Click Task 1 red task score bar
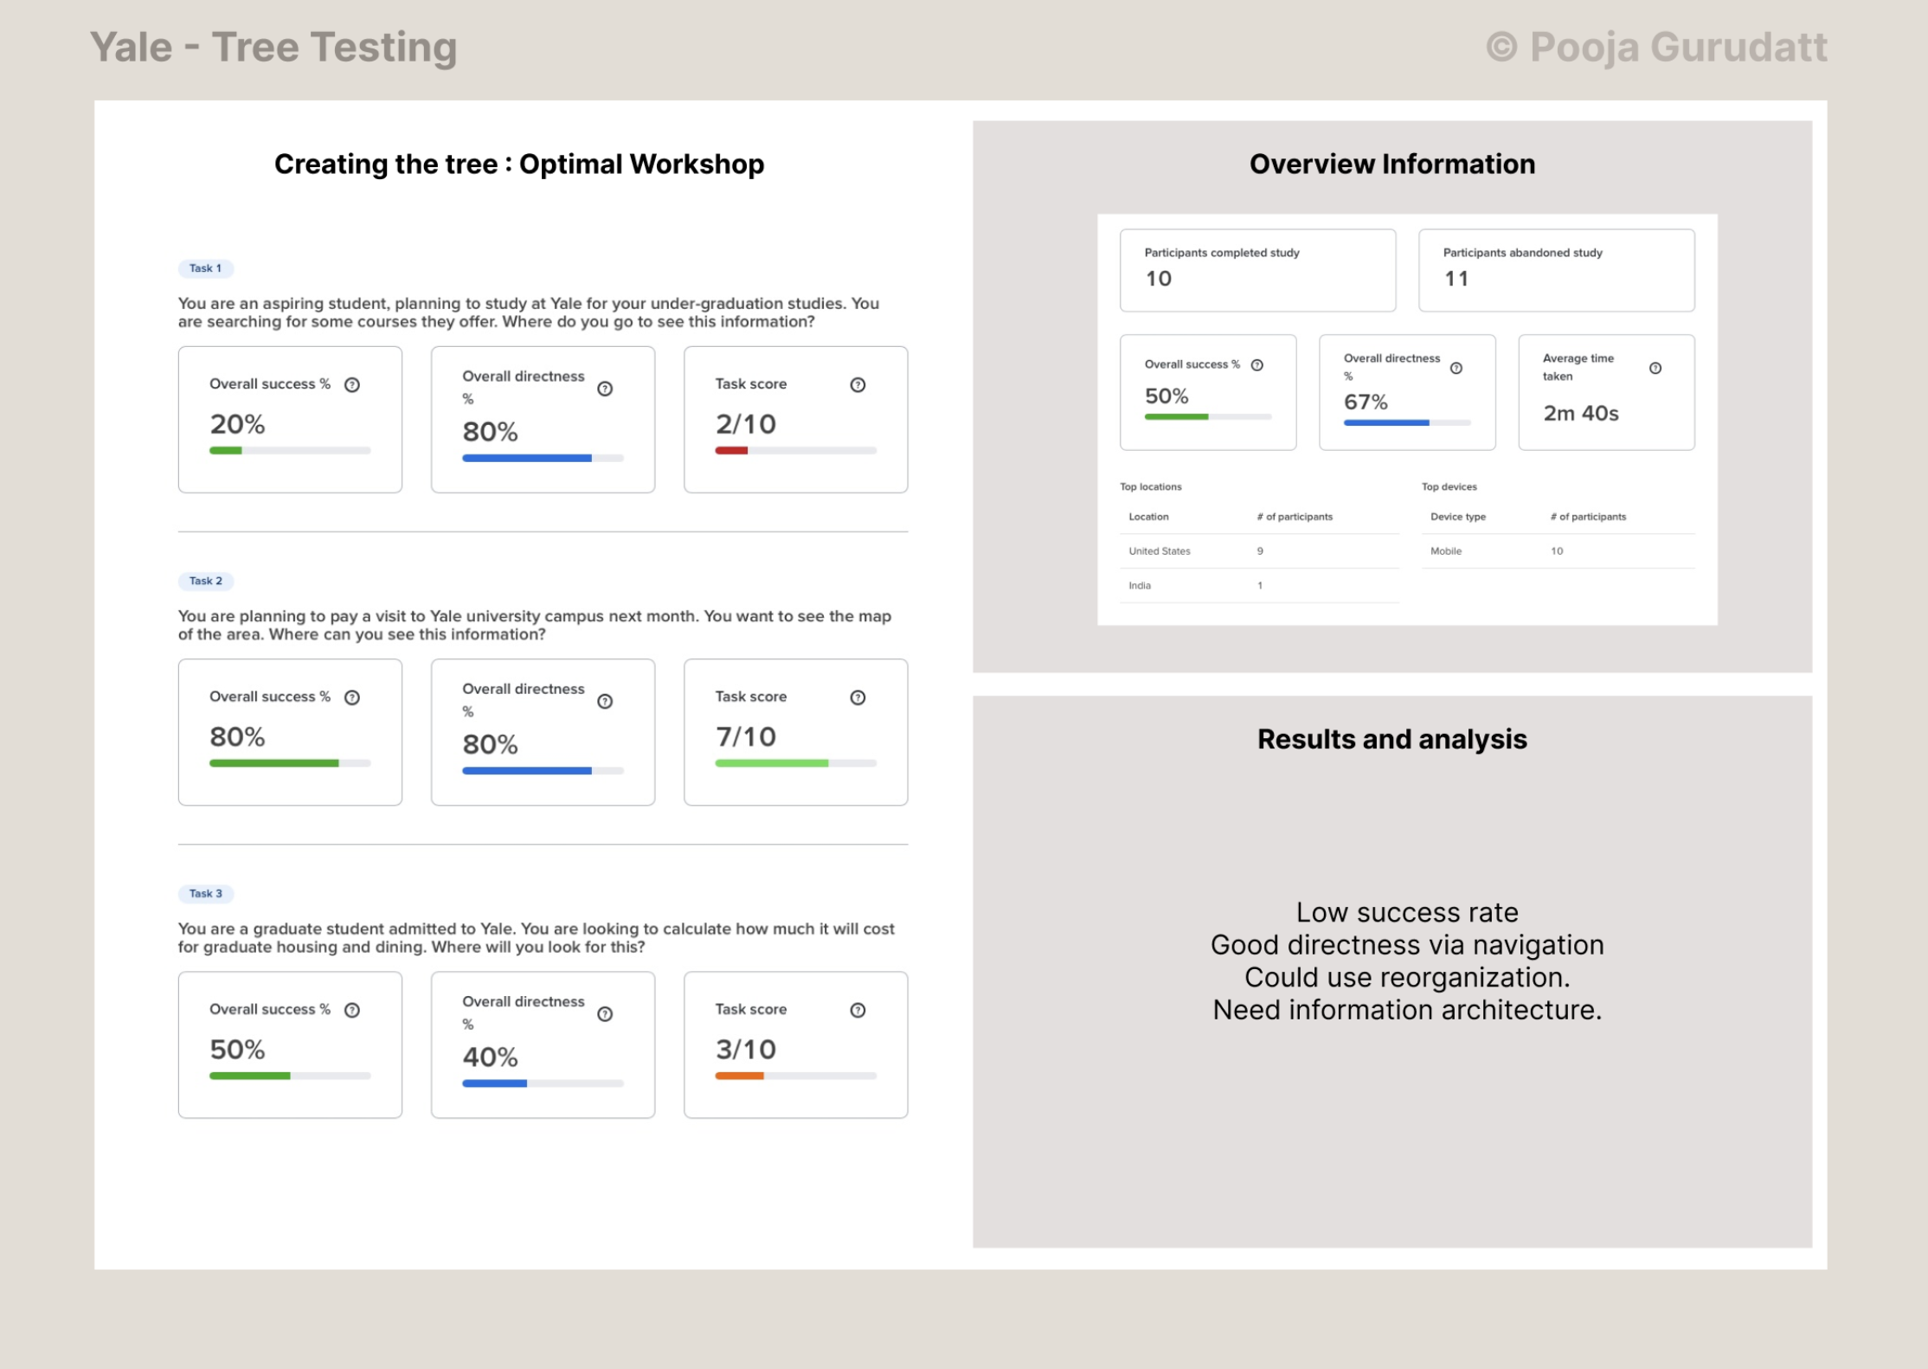The width and height of the screenshot is (1928, 1369). [732, 450]
